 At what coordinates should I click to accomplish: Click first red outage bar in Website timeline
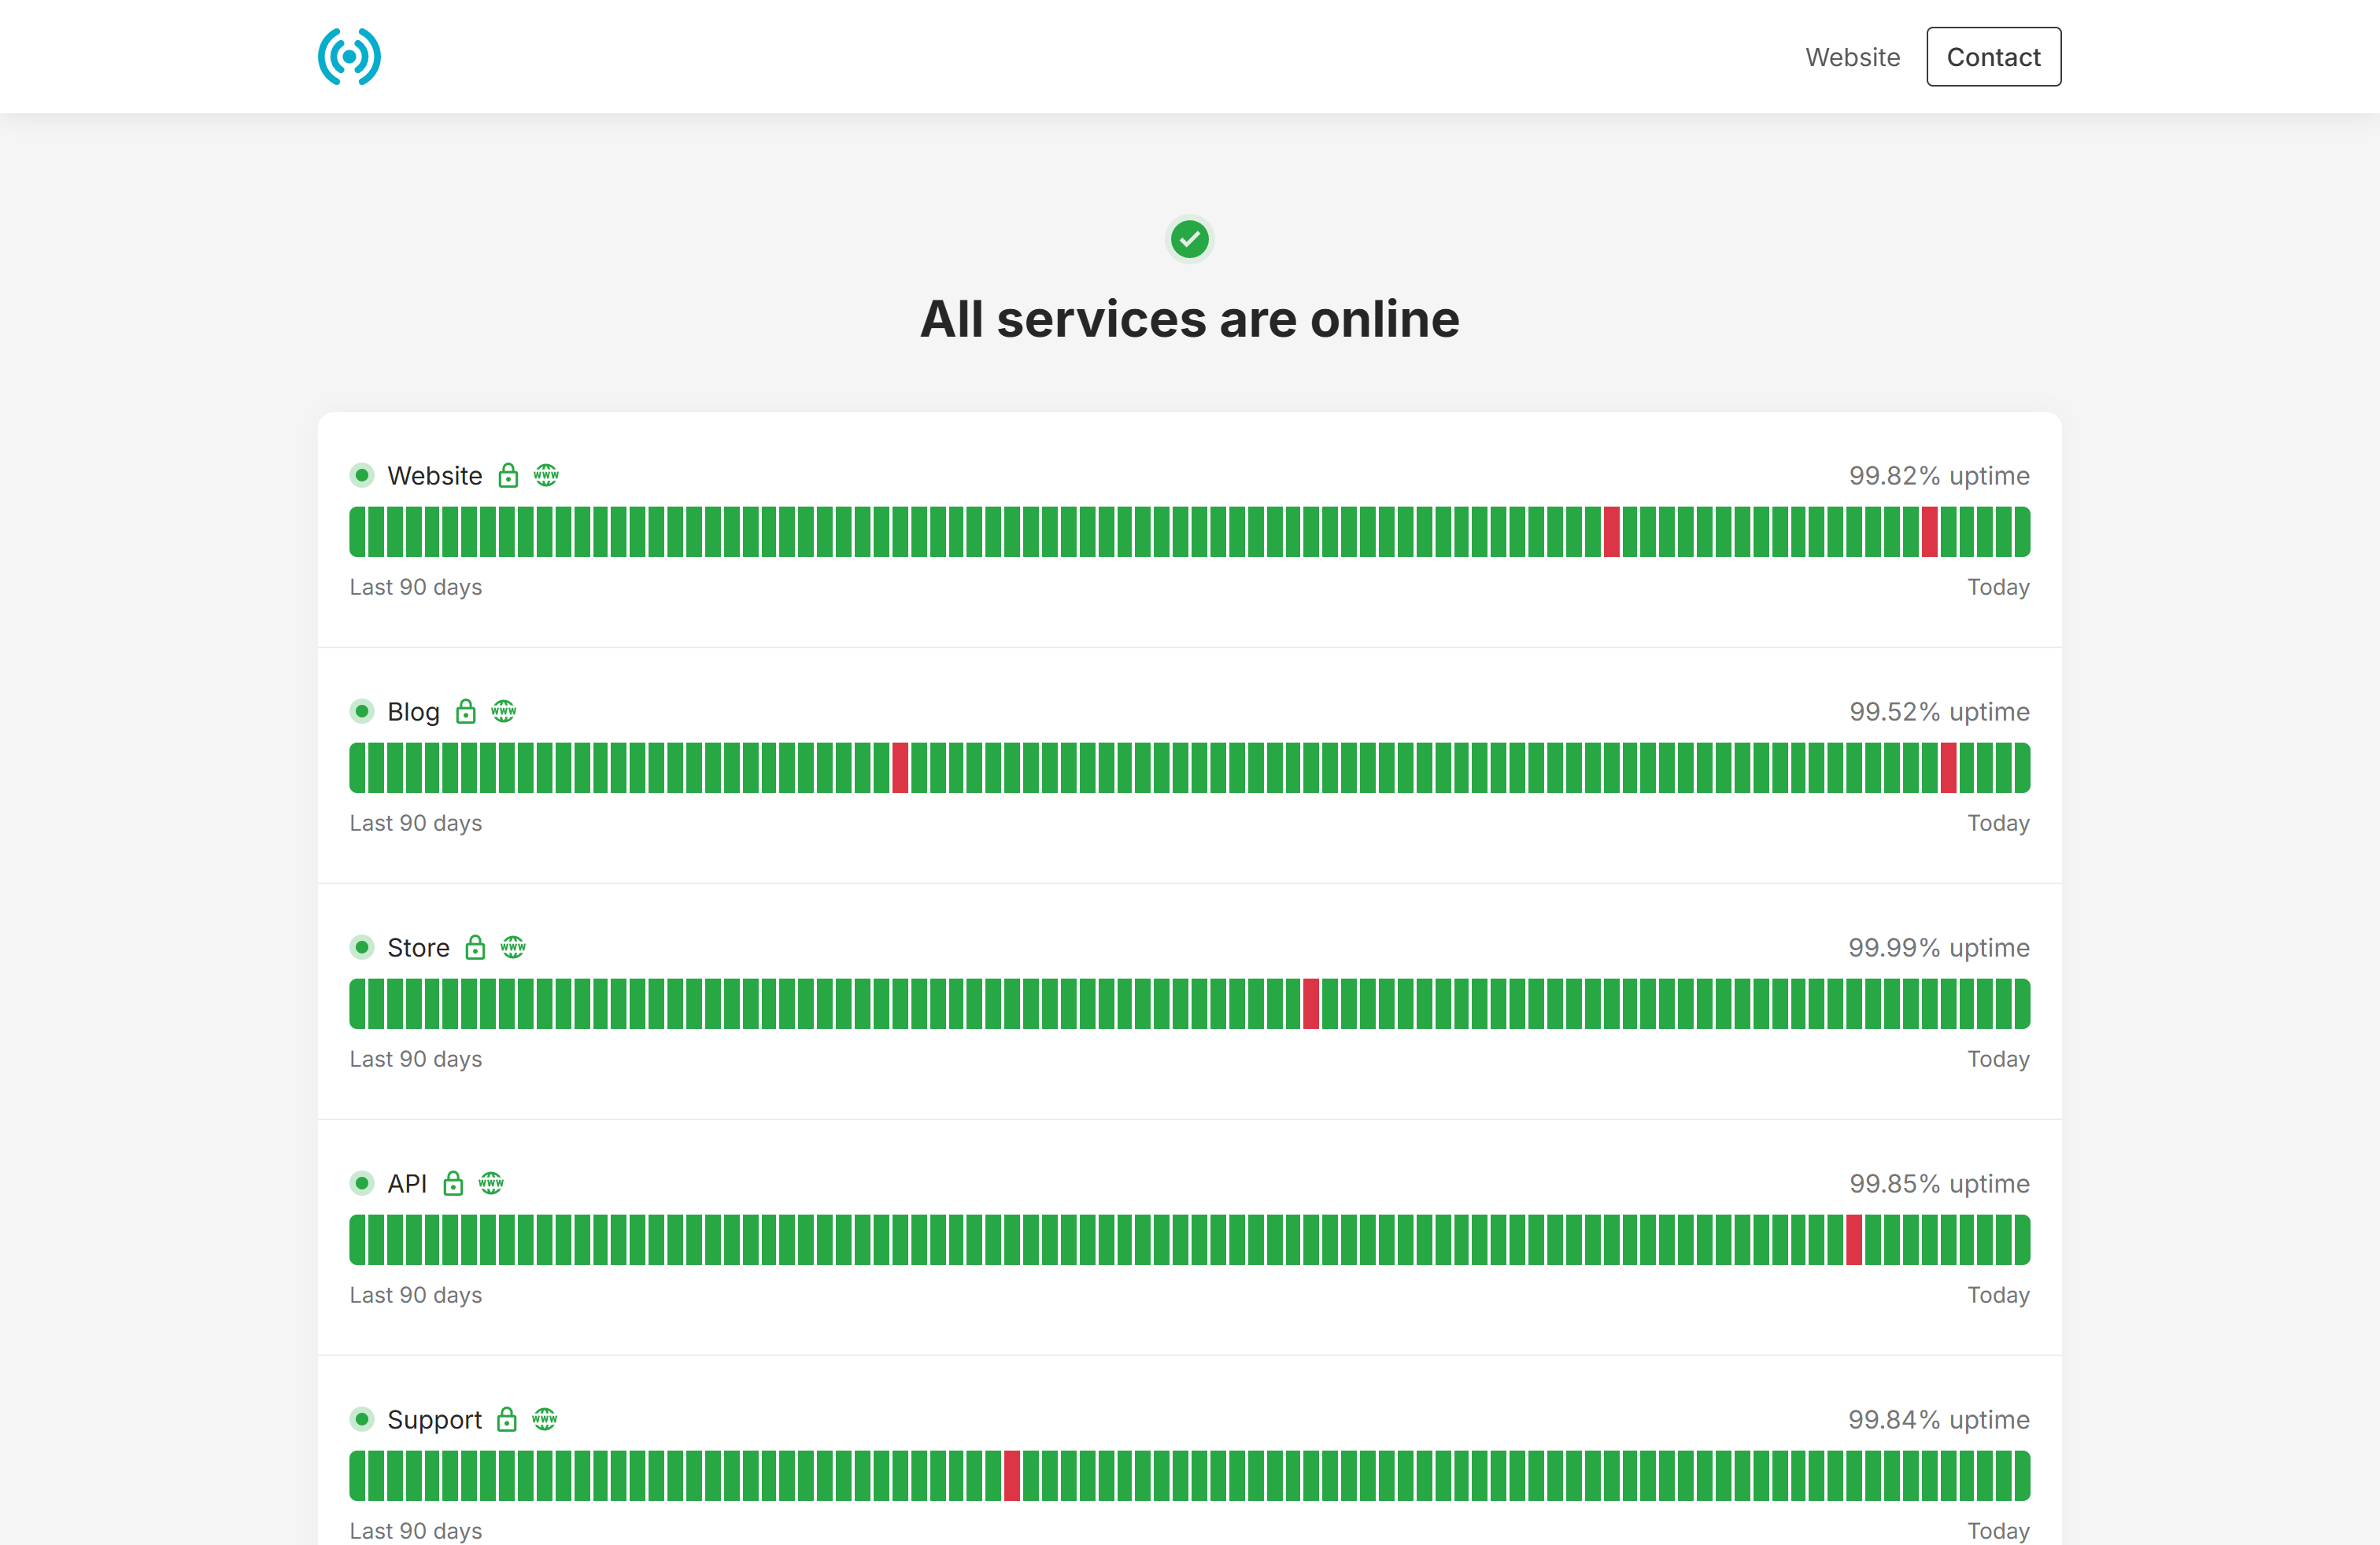[x=1611, y=532]
